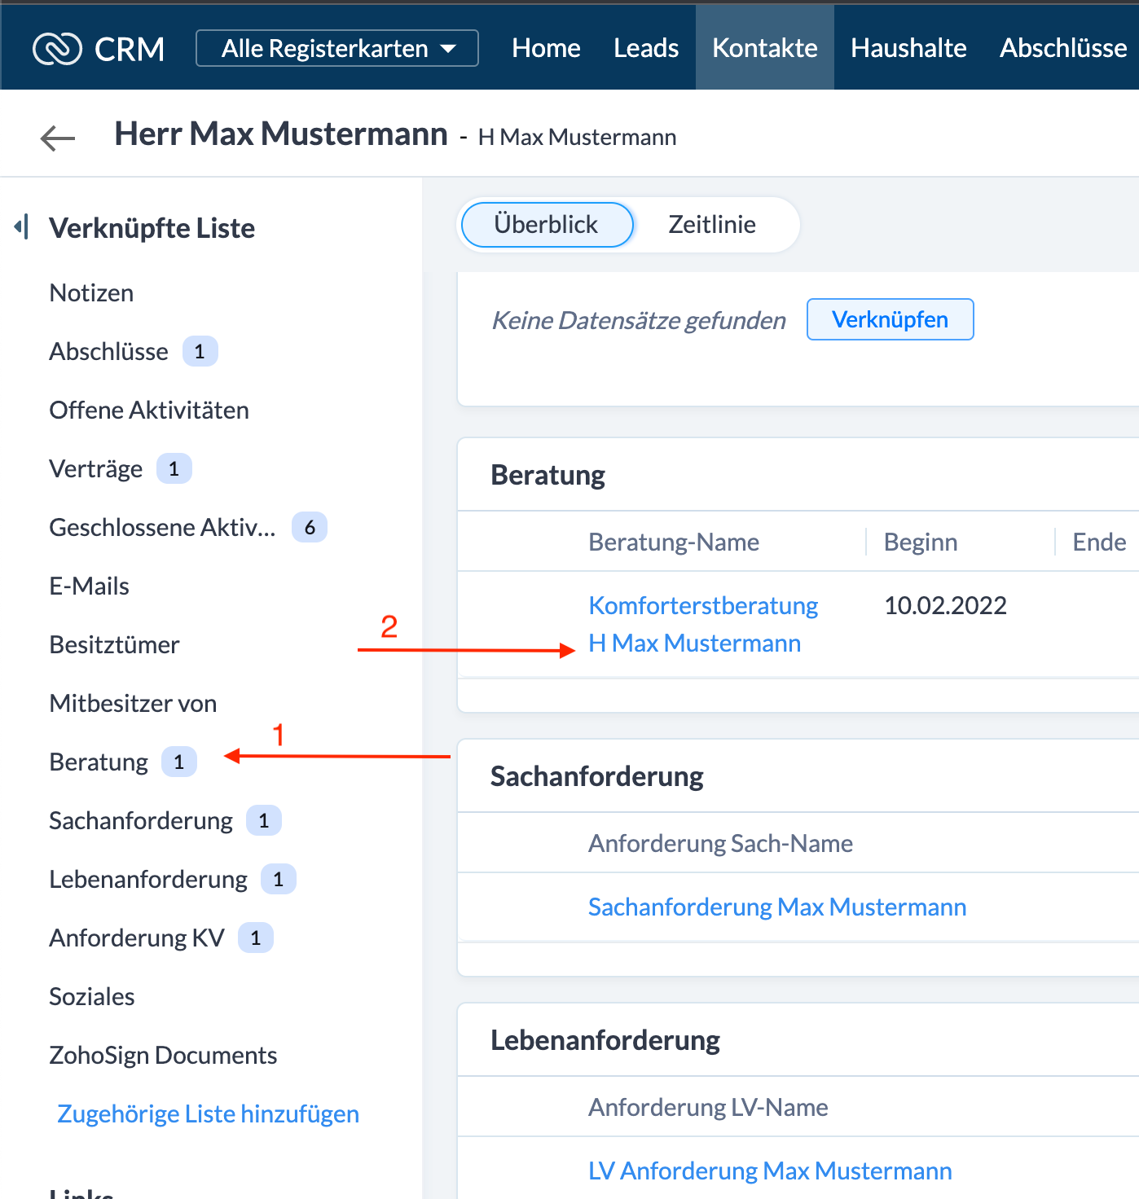Viewport: 1139px width, 1199px height.
Task: Jump to Beratung in related list
Action: 99,762
